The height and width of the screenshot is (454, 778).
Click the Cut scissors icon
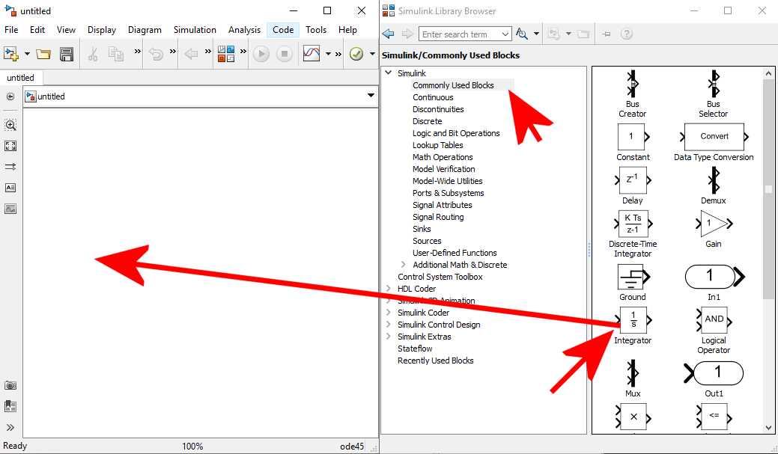pyautogui.click(x=93, y=54)
